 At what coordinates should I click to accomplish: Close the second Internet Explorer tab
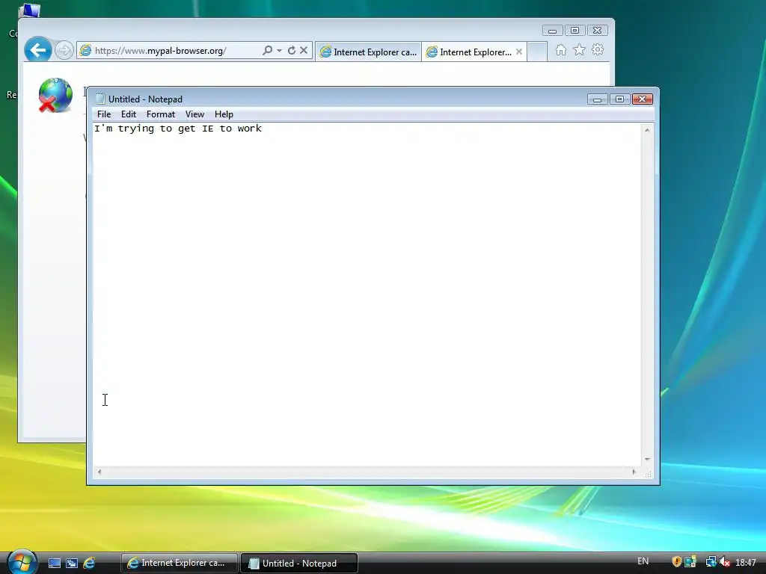(x=519, y=52)
